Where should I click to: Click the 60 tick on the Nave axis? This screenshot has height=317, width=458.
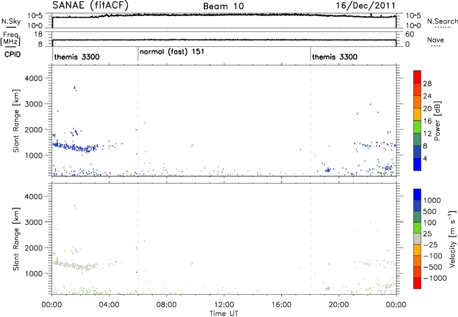(x=410, y=34)
